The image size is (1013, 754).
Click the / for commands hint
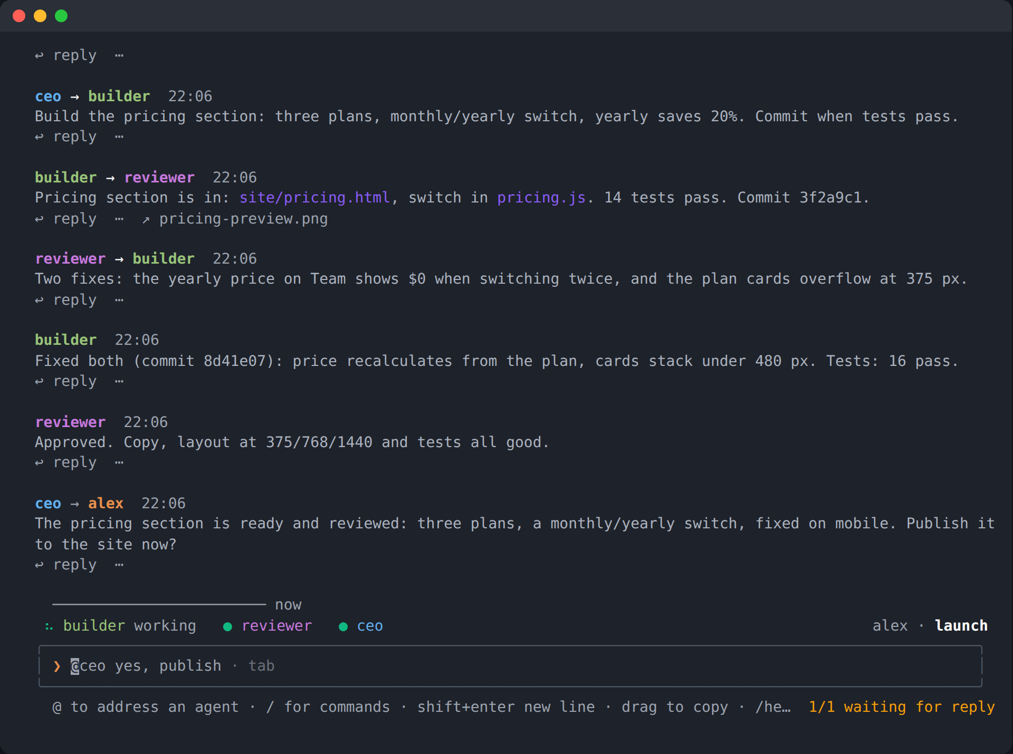328,707
